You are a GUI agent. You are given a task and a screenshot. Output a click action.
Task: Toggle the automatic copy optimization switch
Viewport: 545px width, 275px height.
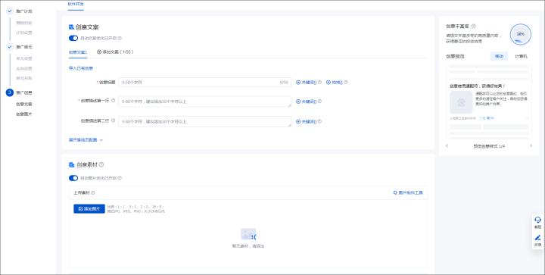pyautogui.click(x=73, y=38)
